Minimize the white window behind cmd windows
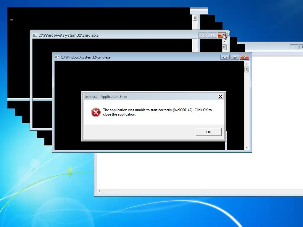Image resolution: width=303 pixels, height=227 pixels. pyautogui.click(x=294, y=47)
